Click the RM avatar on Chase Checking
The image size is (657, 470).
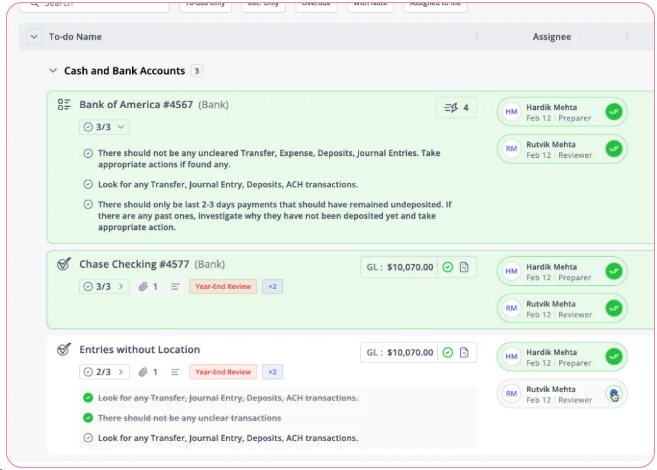tap(511, 308)
